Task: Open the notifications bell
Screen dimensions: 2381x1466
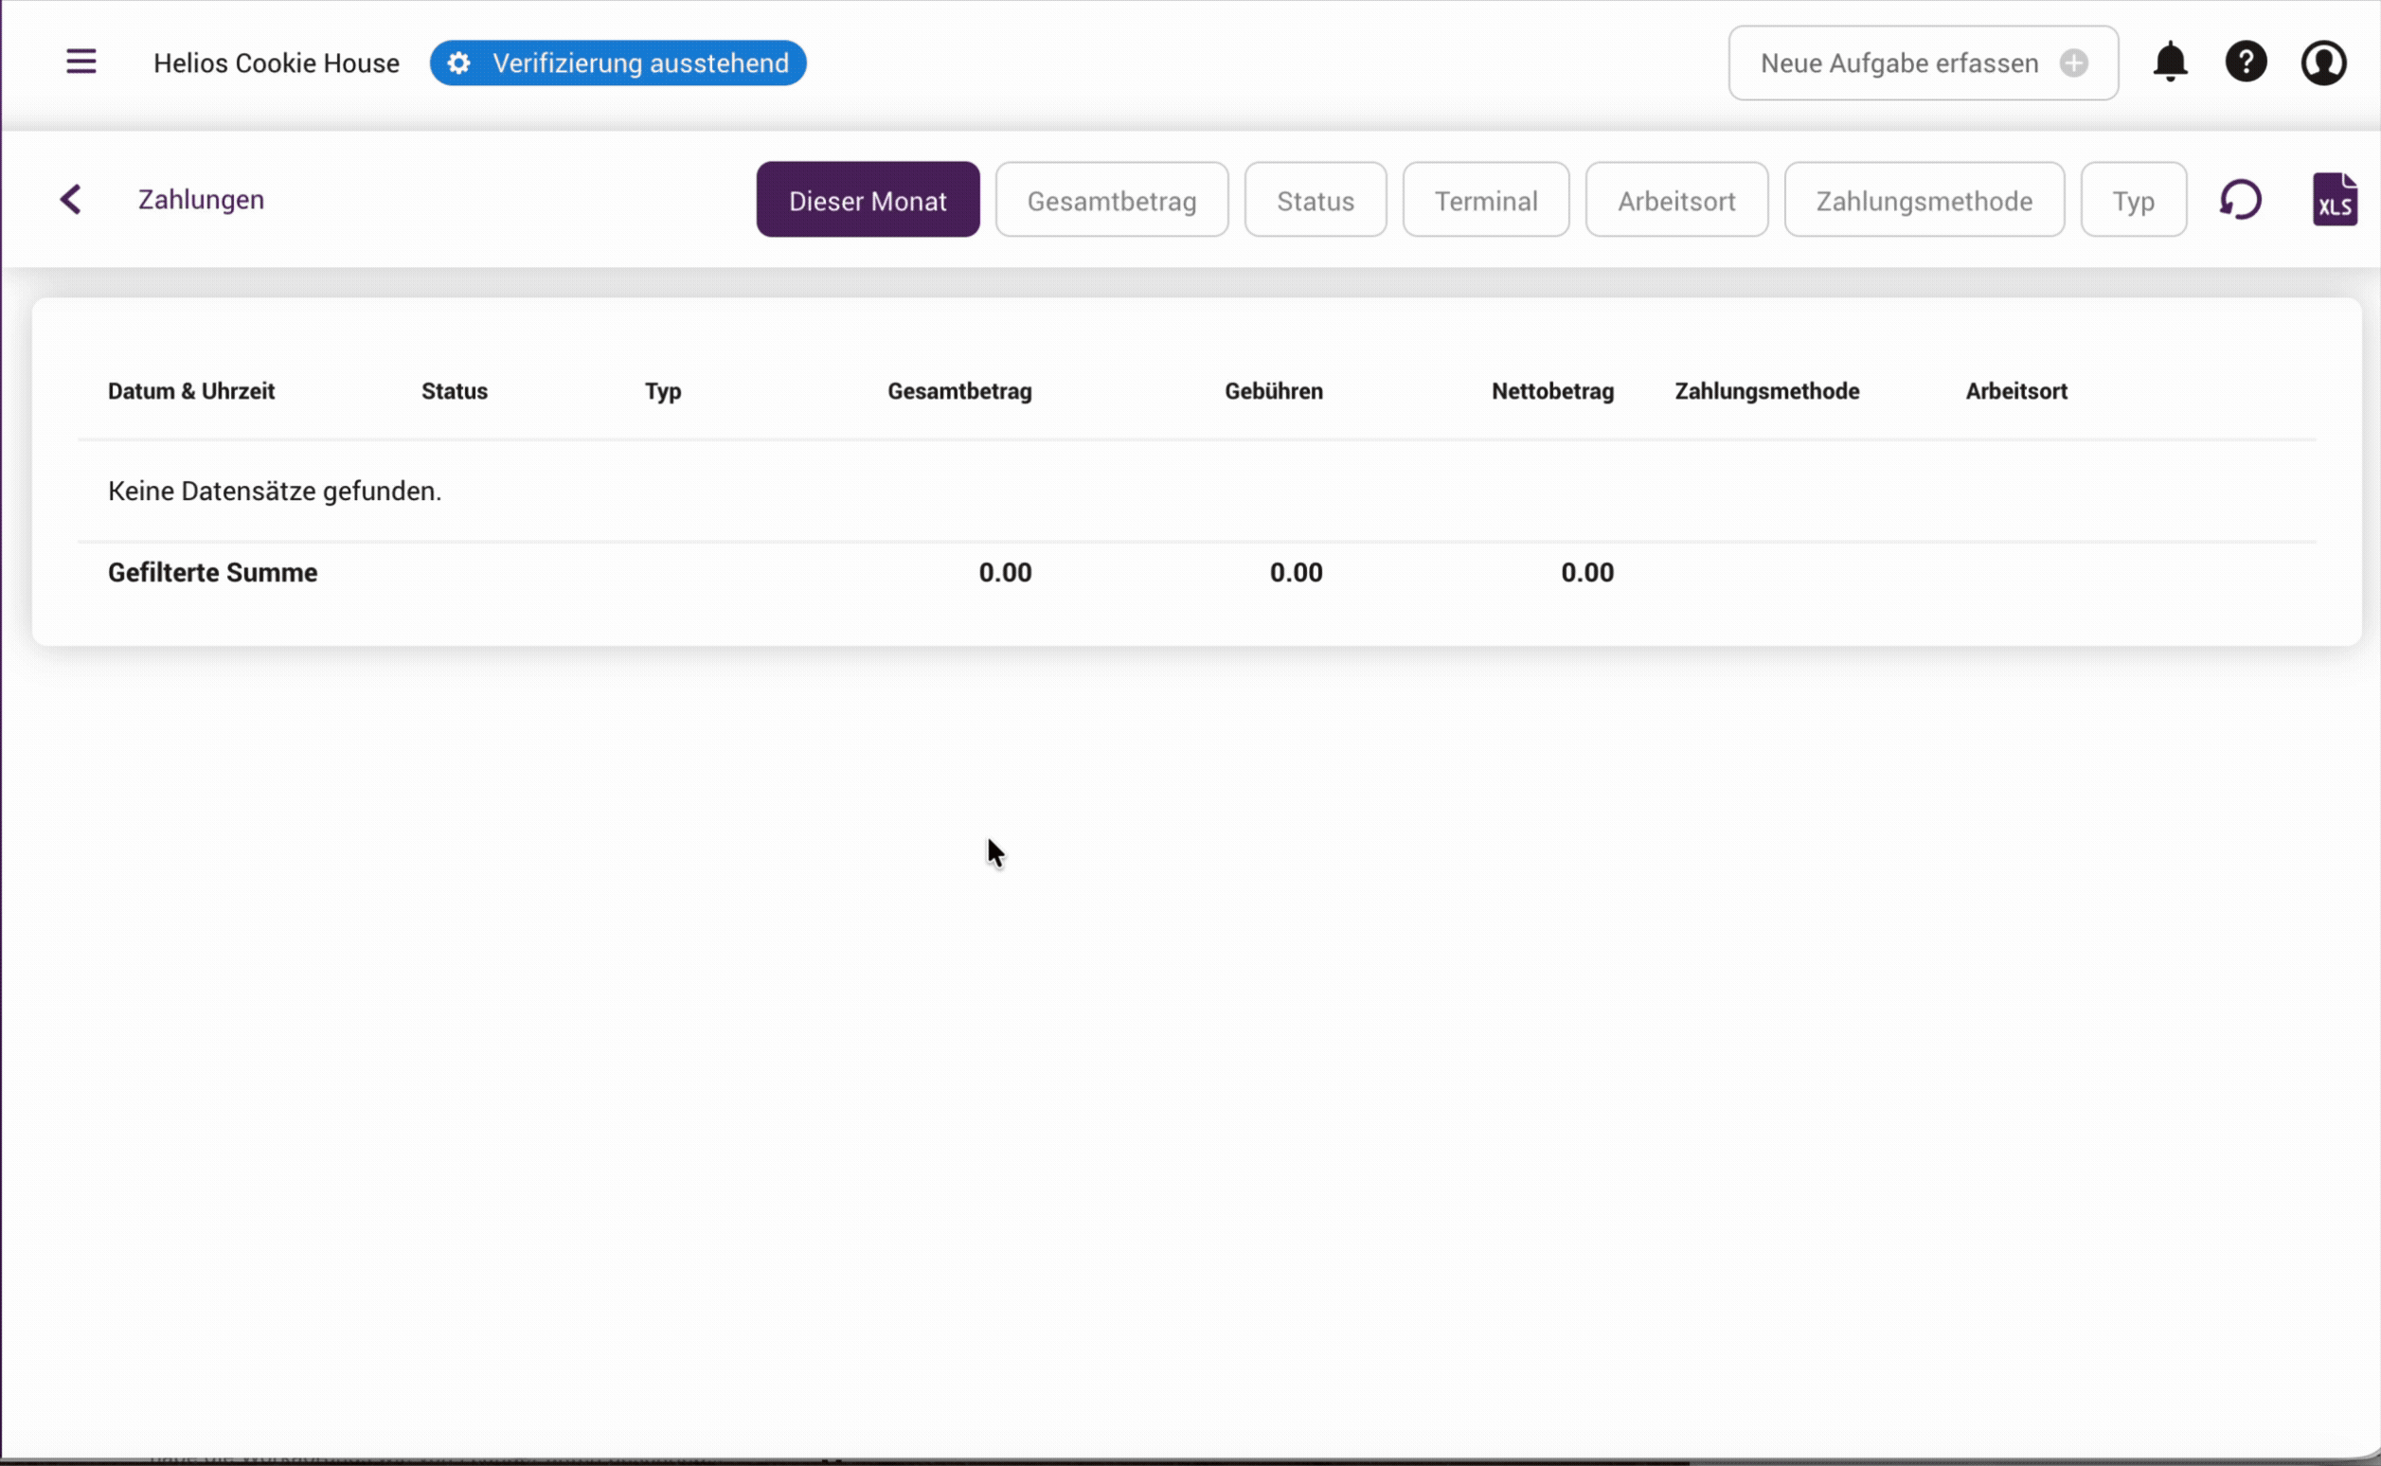Action: click(x=2170, y=61)
